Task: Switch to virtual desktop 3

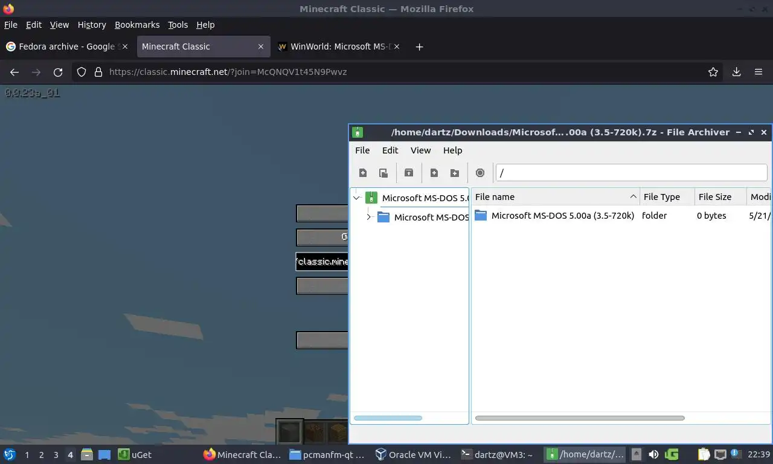Action: 56,455
